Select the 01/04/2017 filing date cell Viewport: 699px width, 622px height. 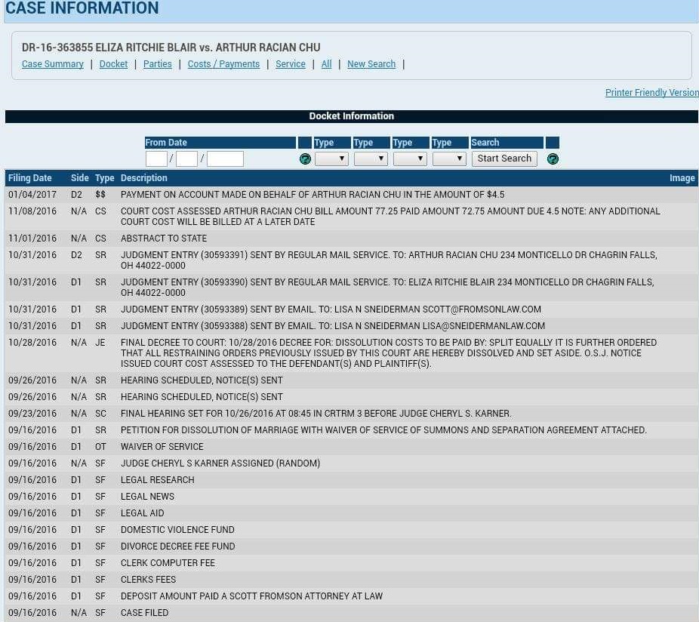coord(32,195)
